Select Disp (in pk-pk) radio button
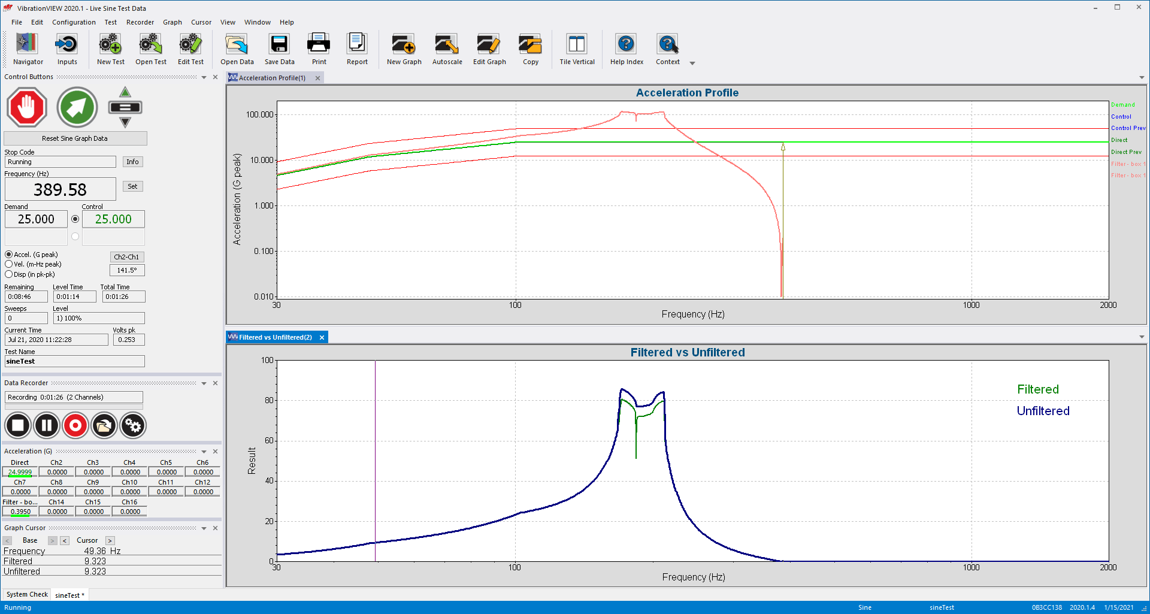 [x=9, y=274]
